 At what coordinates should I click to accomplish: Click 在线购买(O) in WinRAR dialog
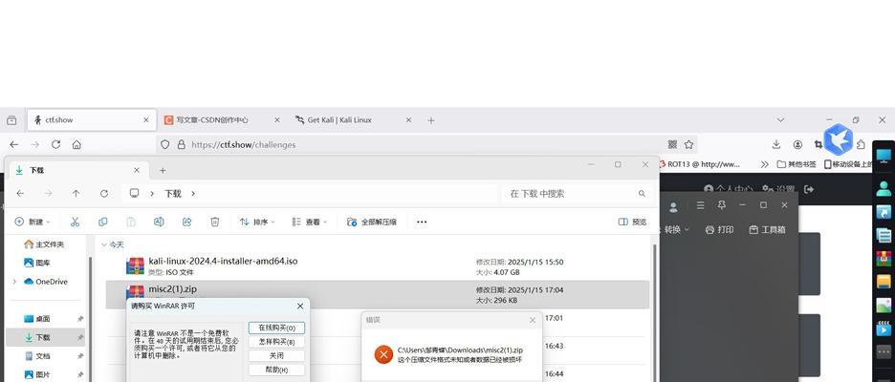coord(276,328)
